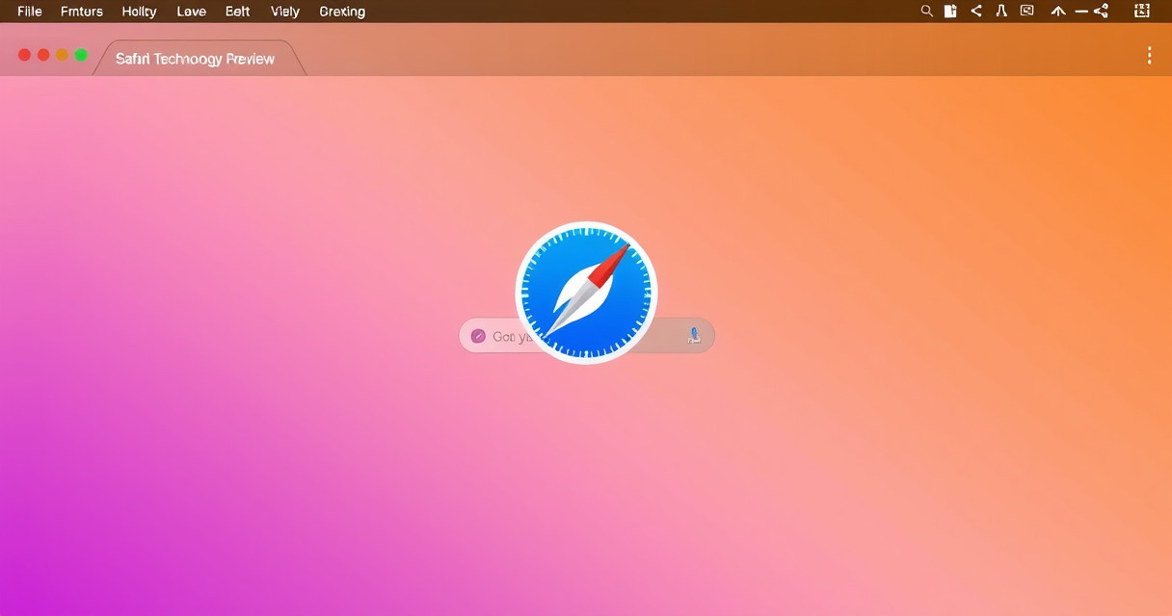Open the Lave menu
Screen dimensions: 1172x616
191,12
